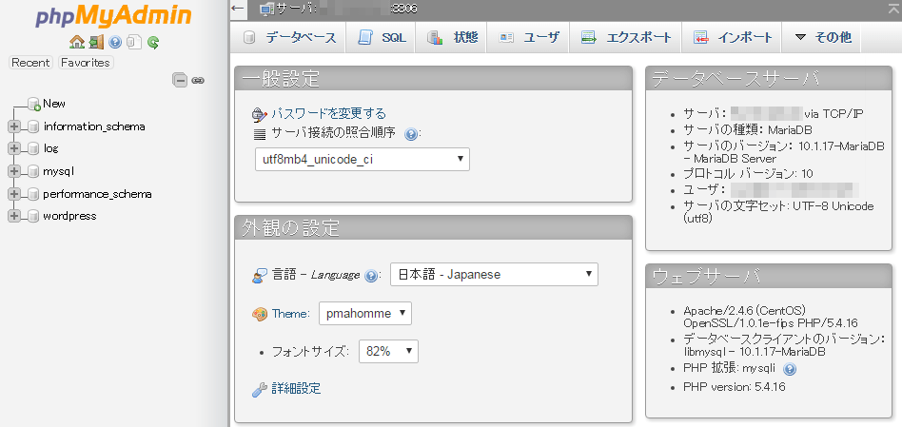The width and height of the screenshot is (902, 427).
Task: Click the Home icon in sidebar
Action: click(77, 42)
